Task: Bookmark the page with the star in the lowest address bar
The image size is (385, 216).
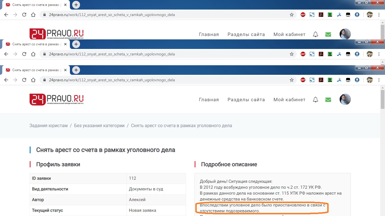Action: coord(292,80)
